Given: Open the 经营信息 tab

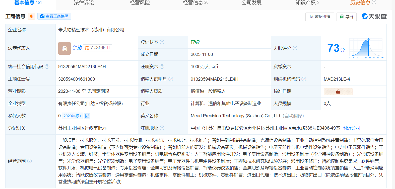Looking at the screenshot, I should click(195, 3).
